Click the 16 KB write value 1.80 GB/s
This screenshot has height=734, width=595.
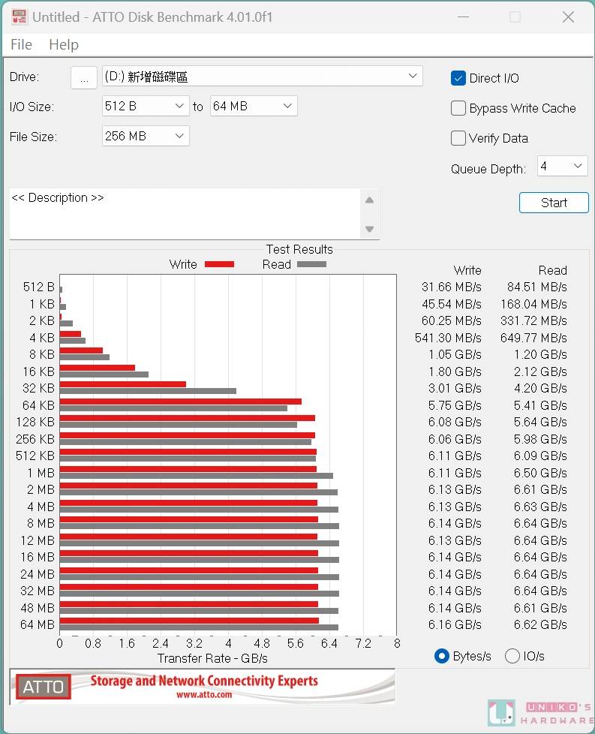click(x=455, y=372)
